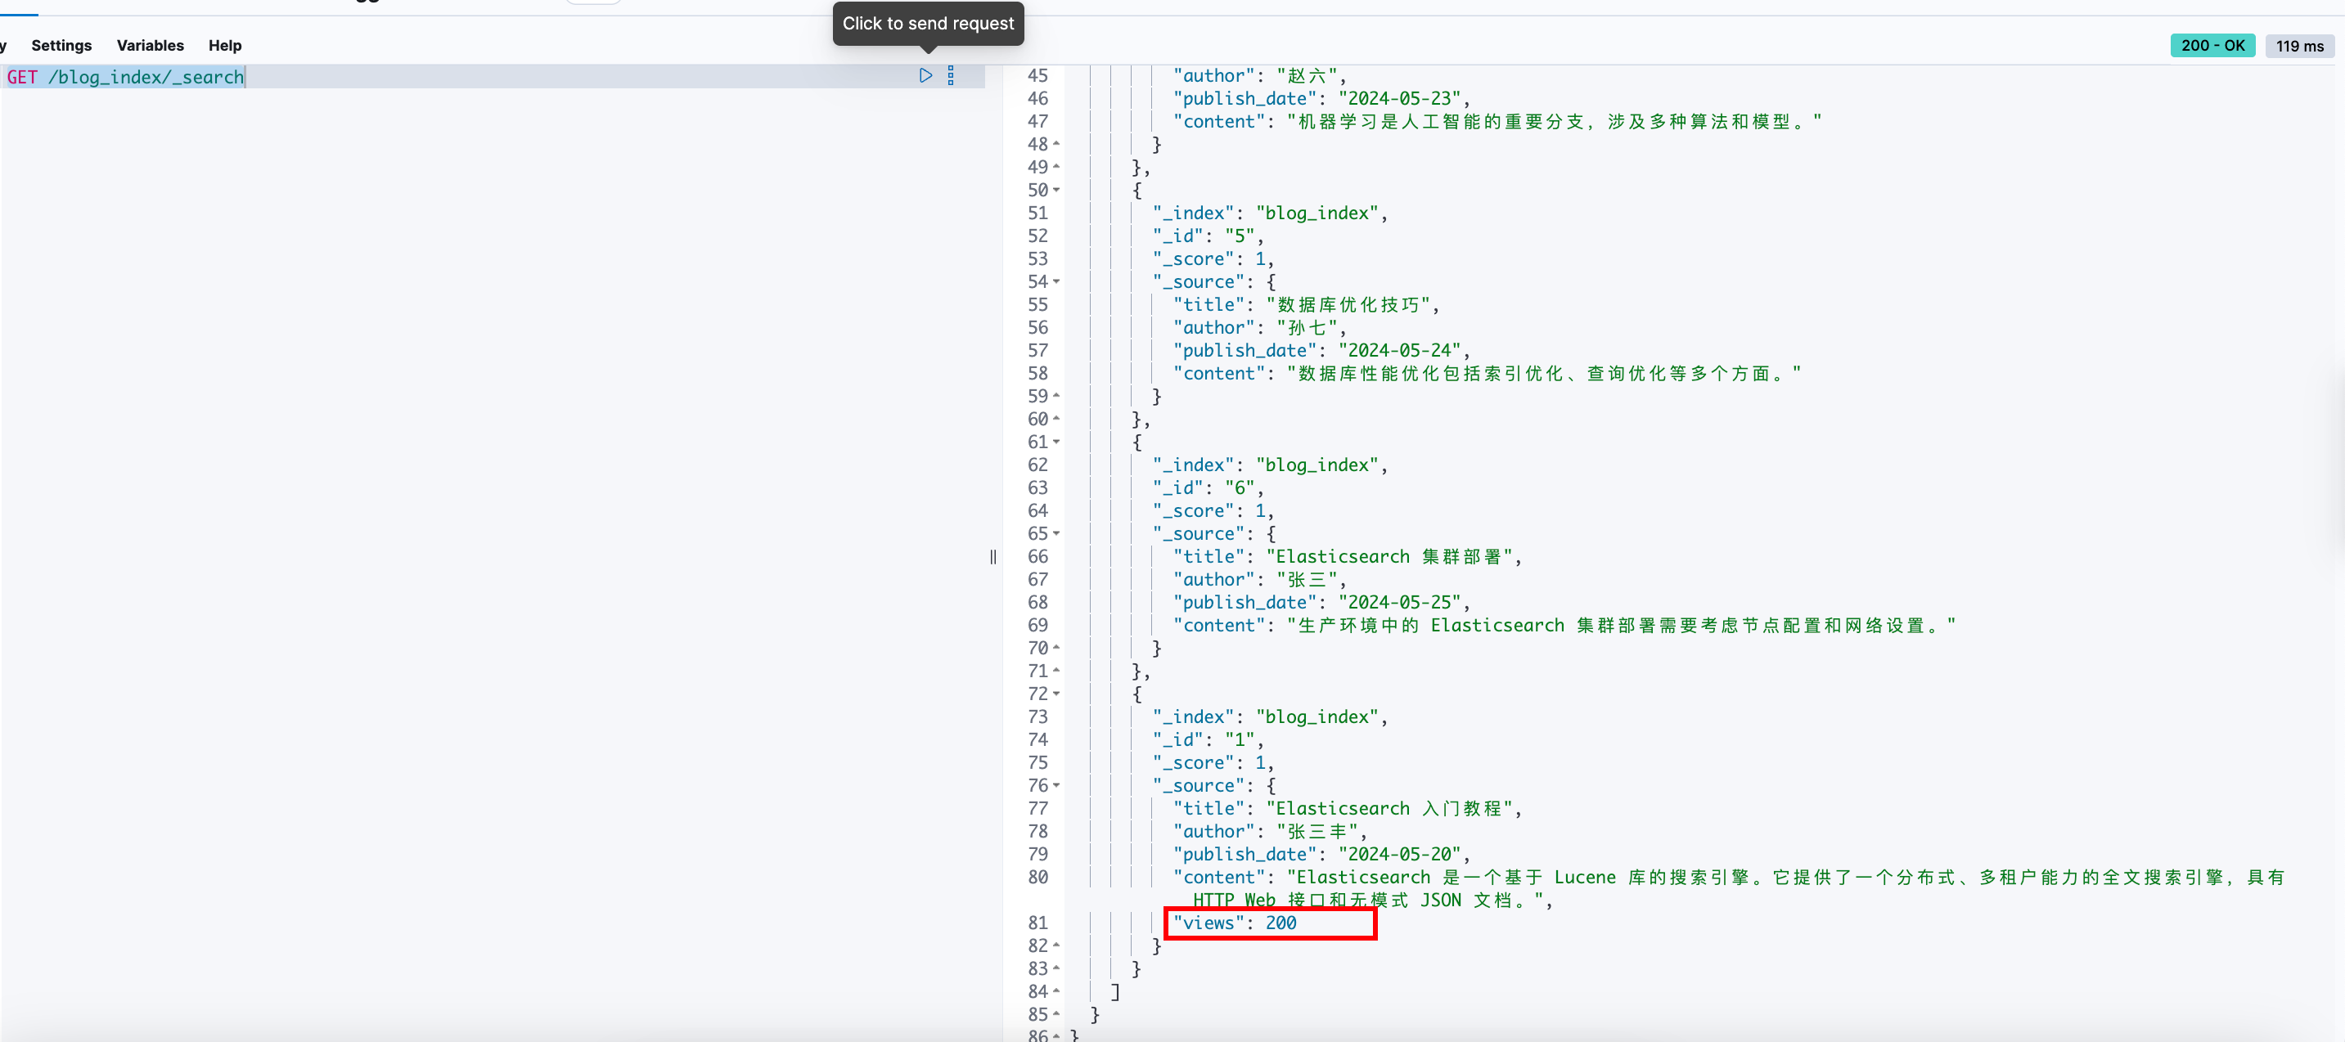Click title "Elasticsearch 集群部署"

click(x=1389, y=556)
